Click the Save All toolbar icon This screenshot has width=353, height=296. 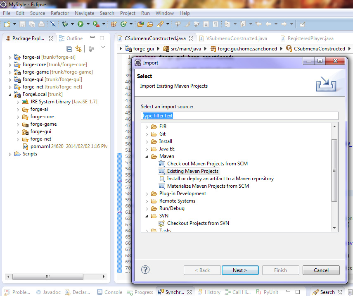point(32,24)
